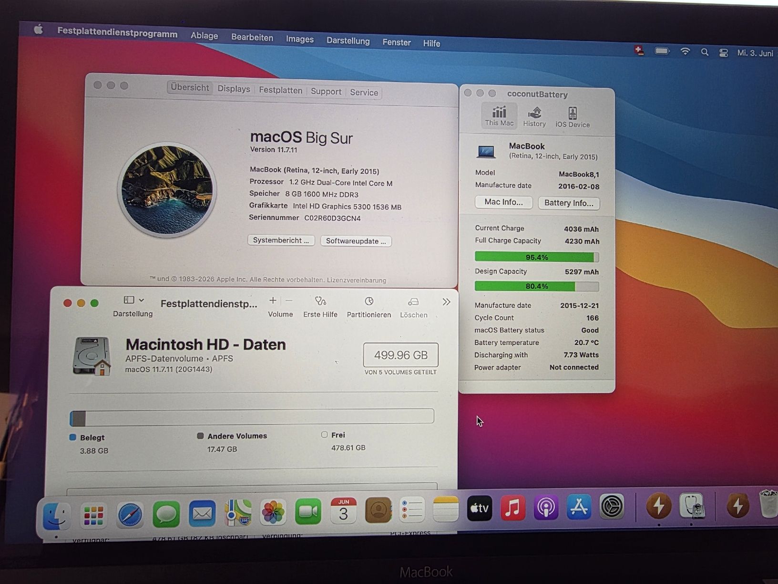Open iOS Device in coconutBattery toolbar
778x584 pixels.
point(573,117)
